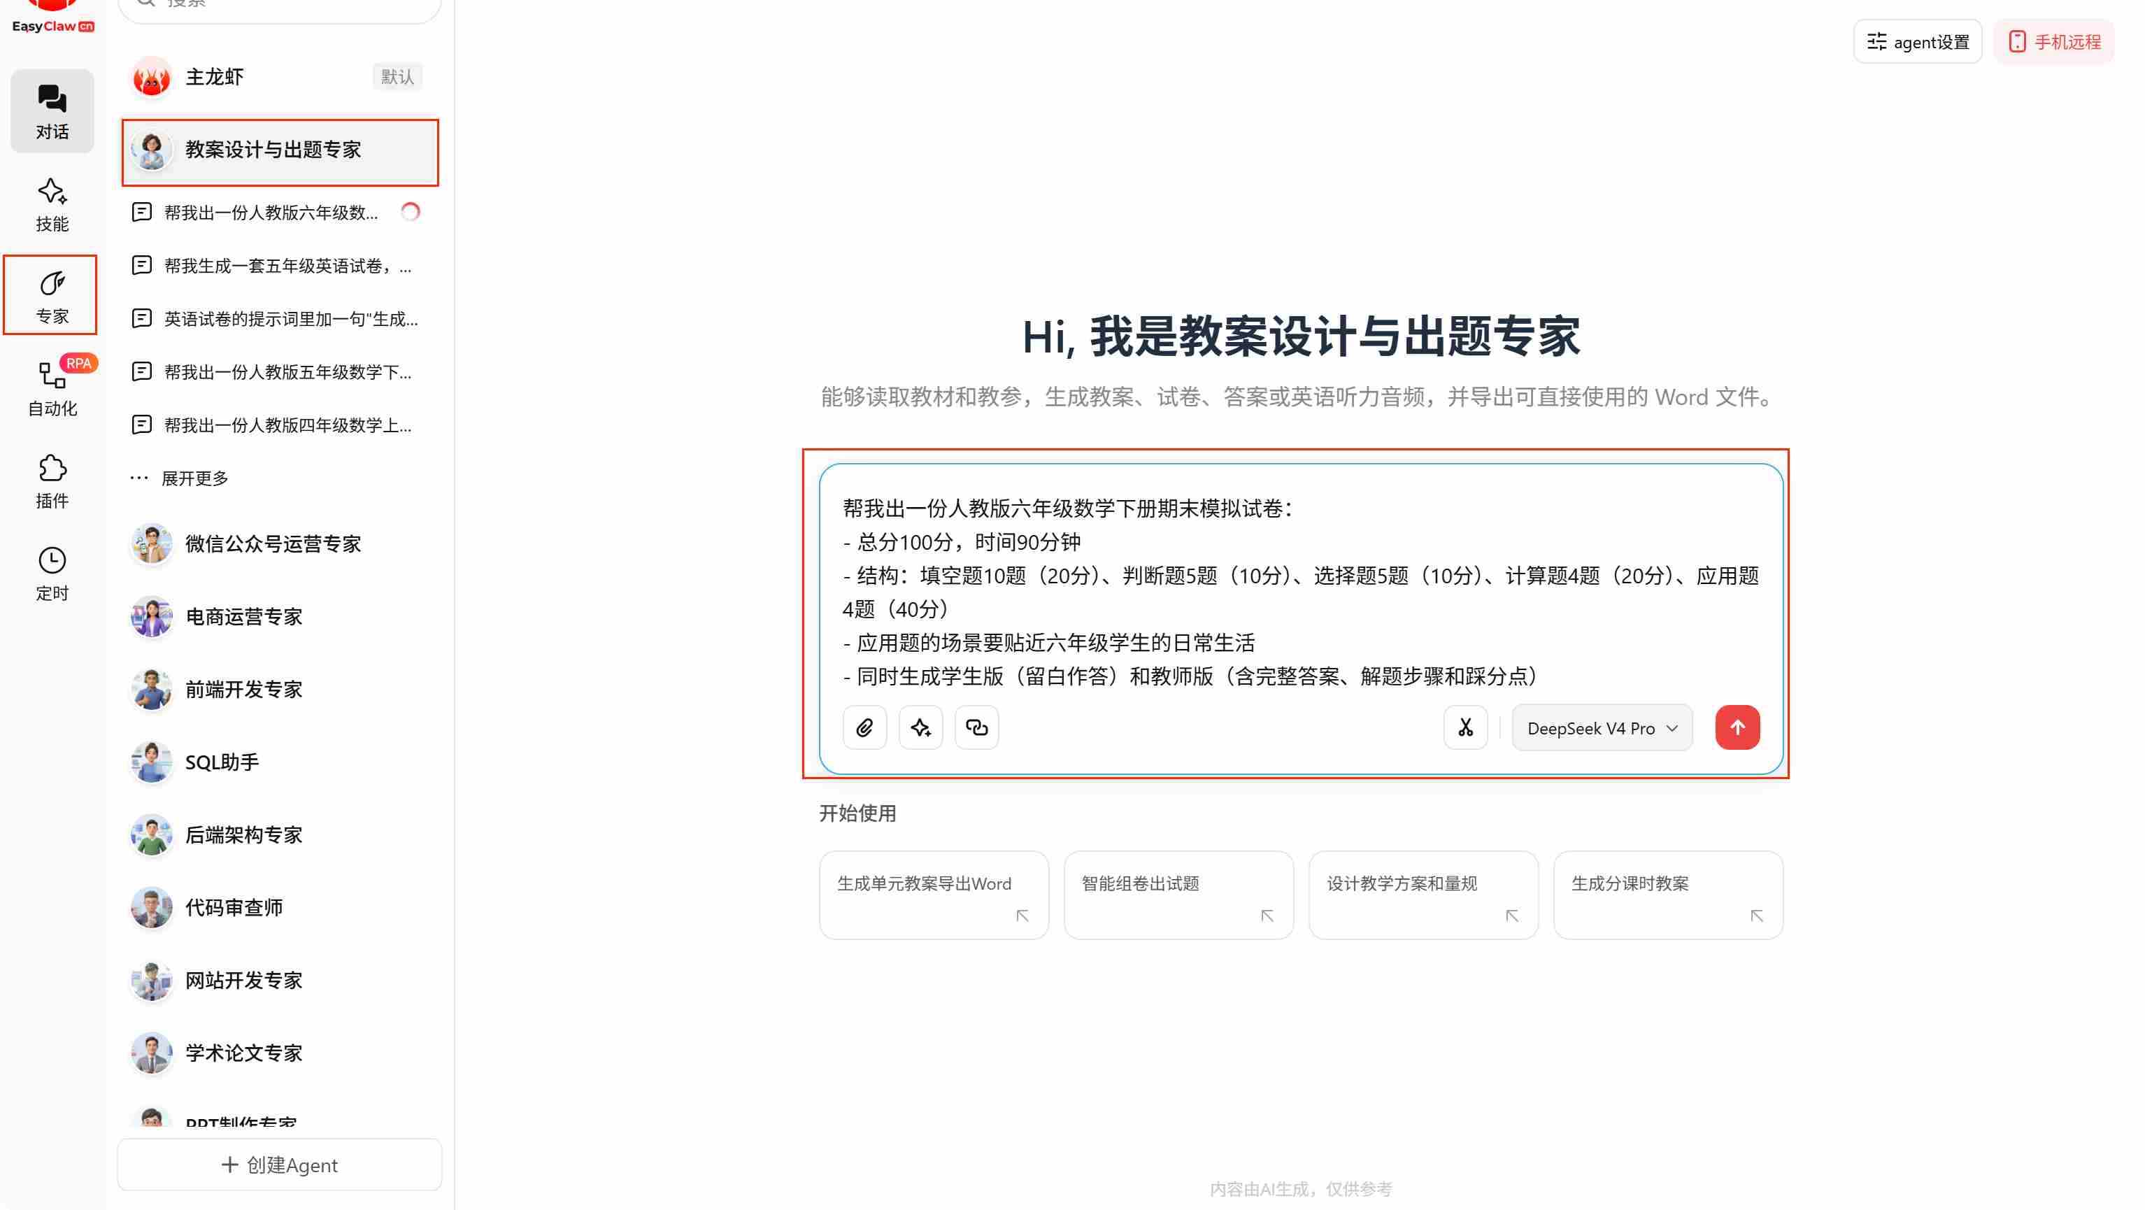Select 网站开发专家 agent avatar

click(152, 980)
